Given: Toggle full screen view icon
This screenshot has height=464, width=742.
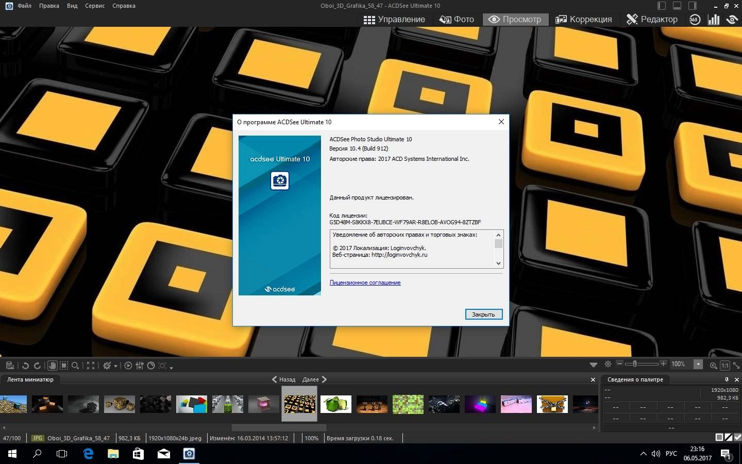Looking at the screenshot, I should click(x=91, y=366).
